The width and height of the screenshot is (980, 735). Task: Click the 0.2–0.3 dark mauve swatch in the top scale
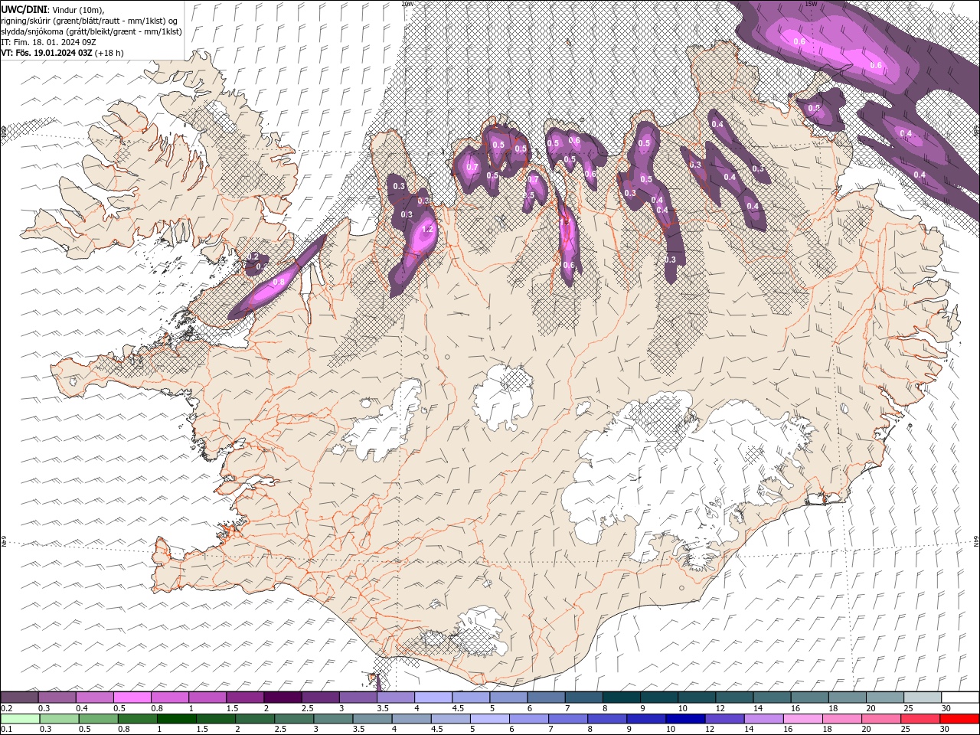[x=19, y=697]
